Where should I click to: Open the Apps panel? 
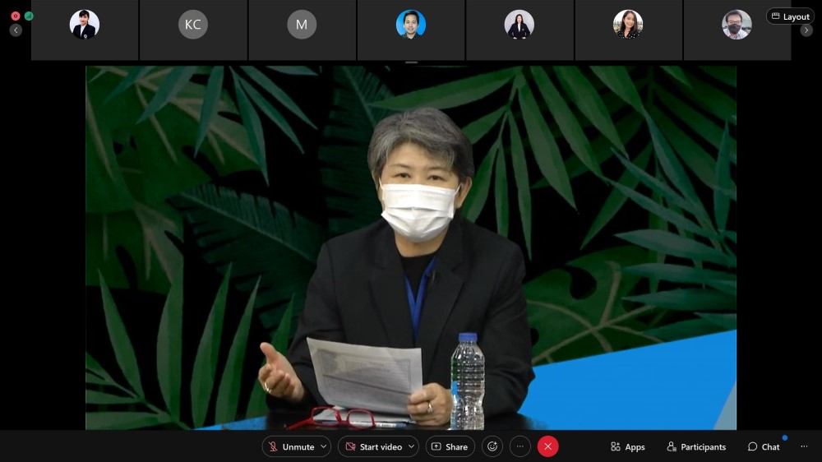[627, 446]
